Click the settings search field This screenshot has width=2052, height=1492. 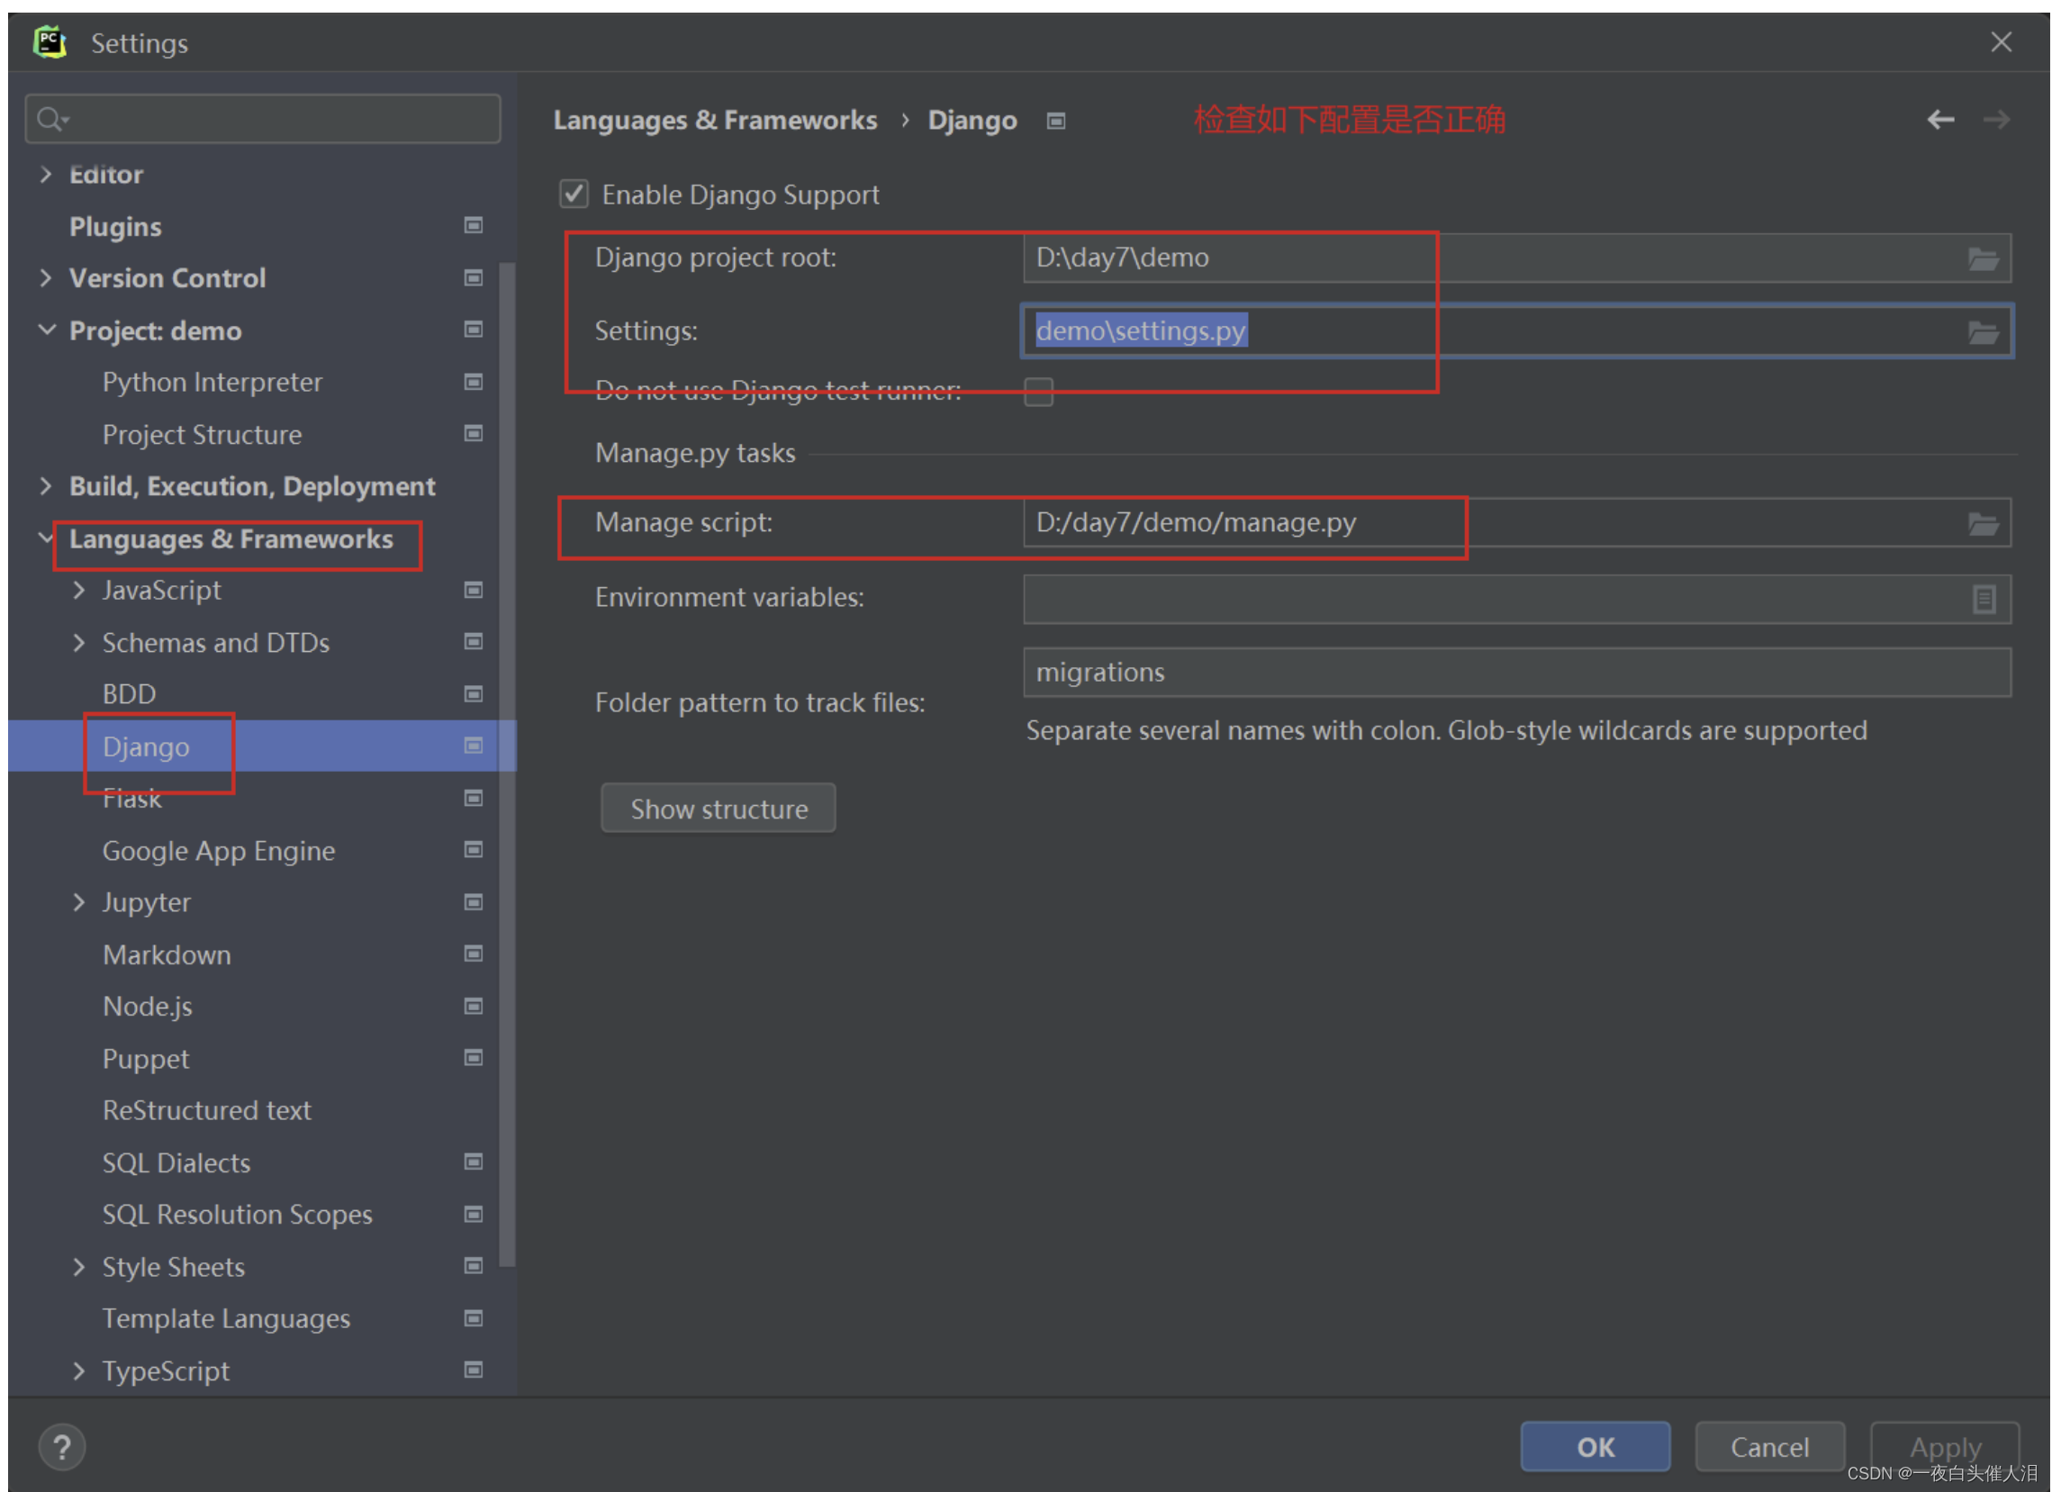coord(271,119)
